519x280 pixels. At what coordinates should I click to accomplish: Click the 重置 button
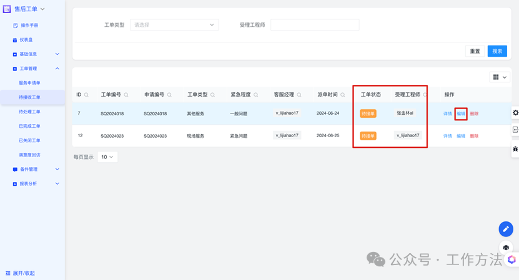point(475,51)
